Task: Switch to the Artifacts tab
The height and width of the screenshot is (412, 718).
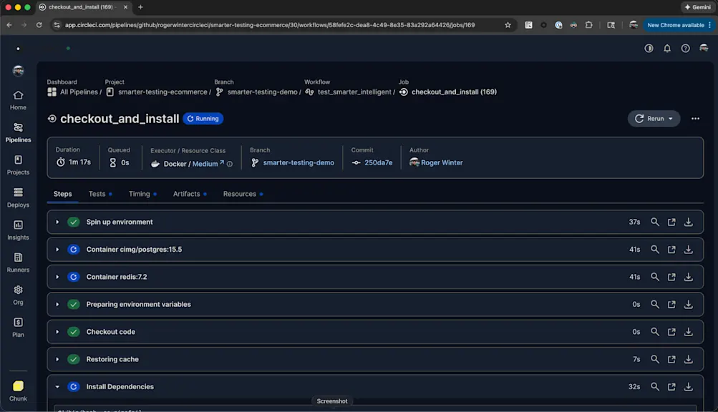Action: pos(190,194)
